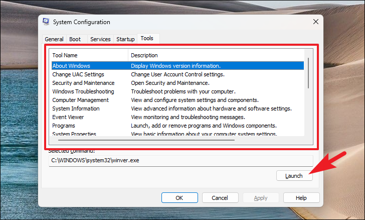Select Computer Management in the list
This screenshot has width=365, height=220.
[80, 100]
